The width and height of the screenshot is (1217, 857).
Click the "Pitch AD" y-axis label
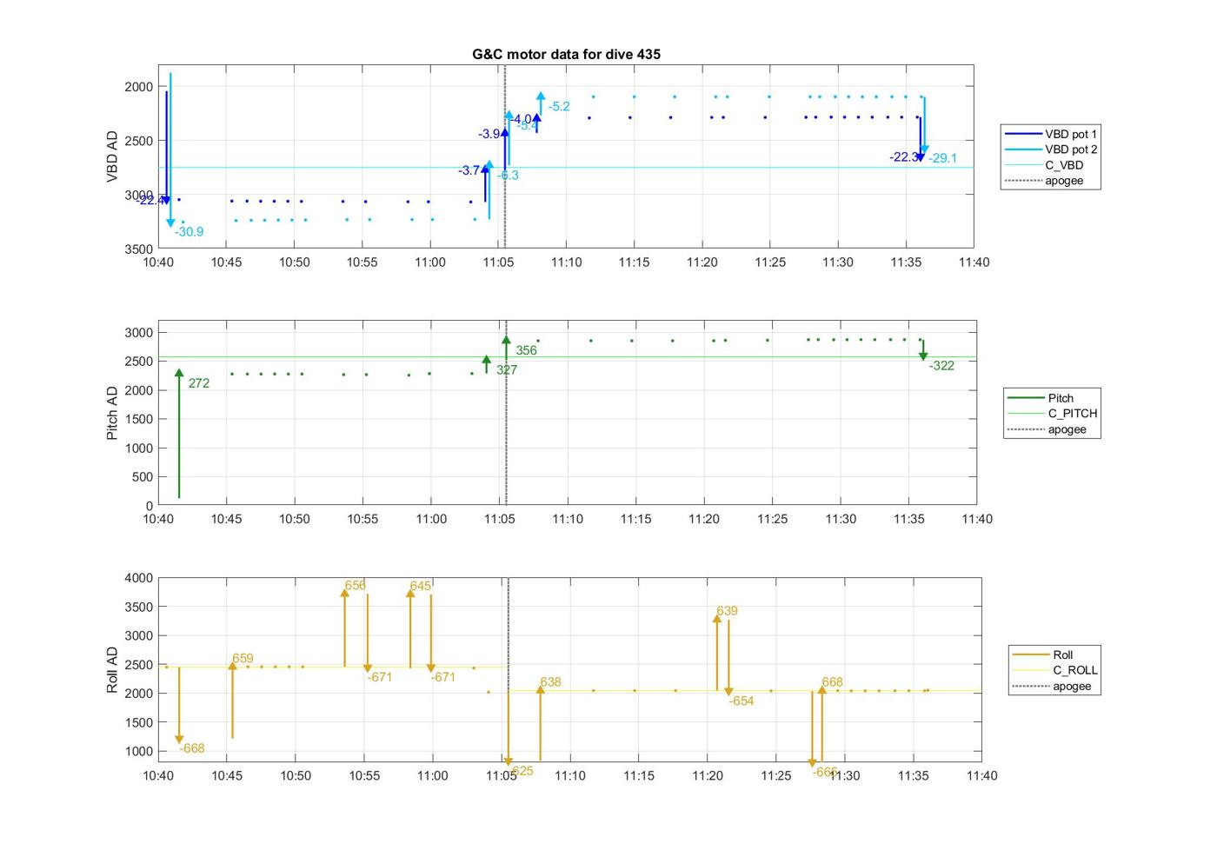pyautogui.click(x=112, y=413)
